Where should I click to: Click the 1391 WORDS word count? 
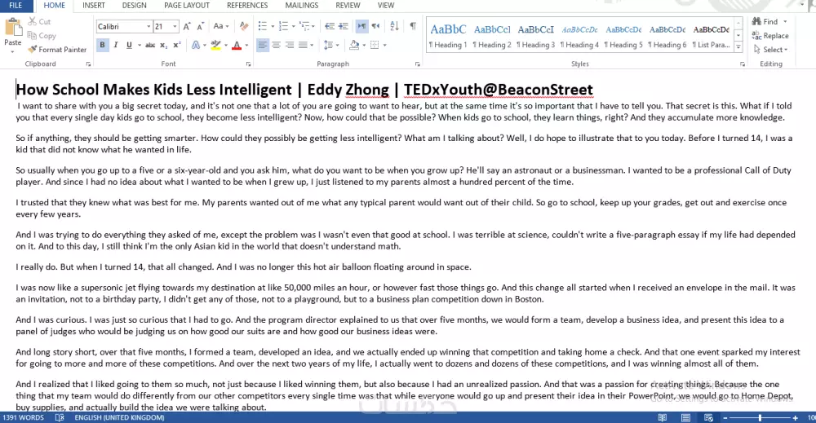22,417
